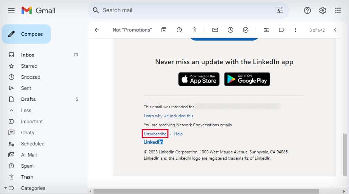Toggle the main menu hamburger icon
The image size is (349, 194).
(11, 10)
